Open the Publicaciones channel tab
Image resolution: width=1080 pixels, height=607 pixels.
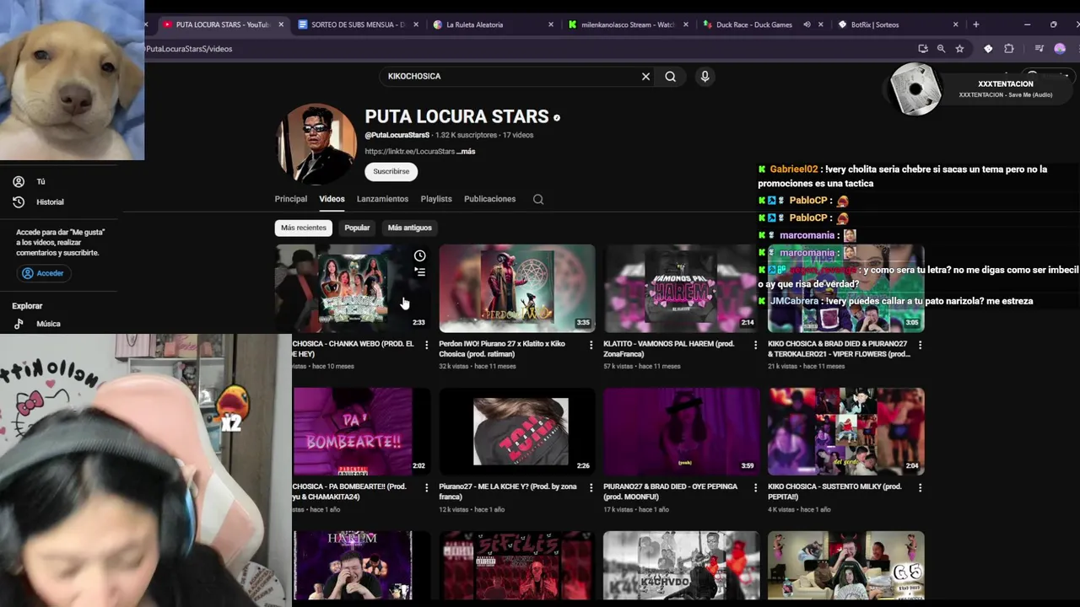click(x=489, y=199)
